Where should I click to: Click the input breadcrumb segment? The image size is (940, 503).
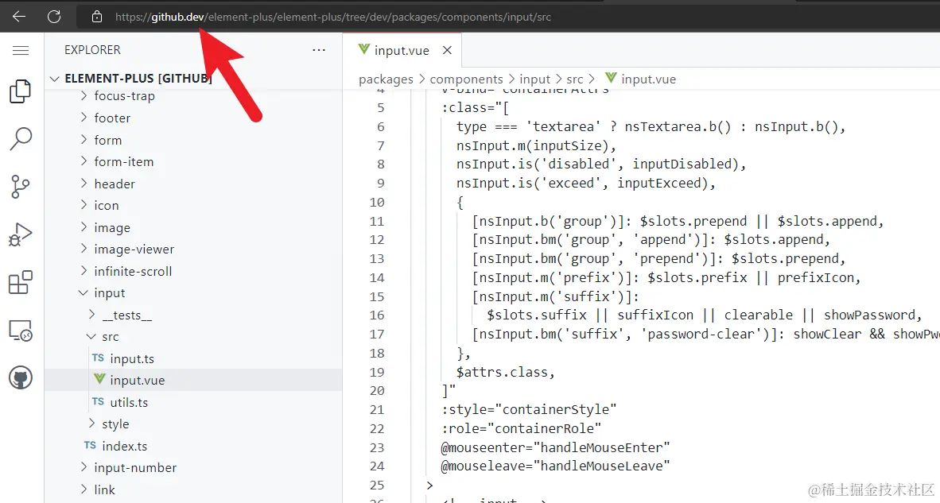[x=534, y=79]
